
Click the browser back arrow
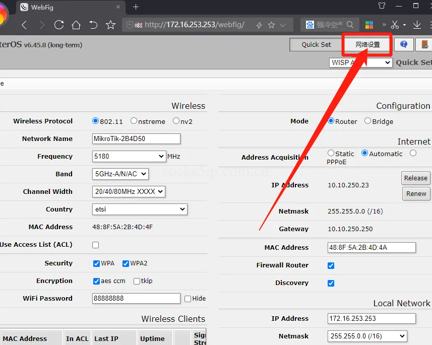point(24,25)
